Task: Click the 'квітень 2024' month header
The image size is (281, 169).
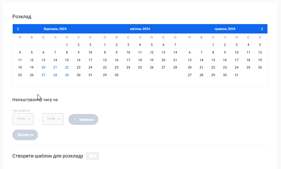Action: [x=140, y=29]
